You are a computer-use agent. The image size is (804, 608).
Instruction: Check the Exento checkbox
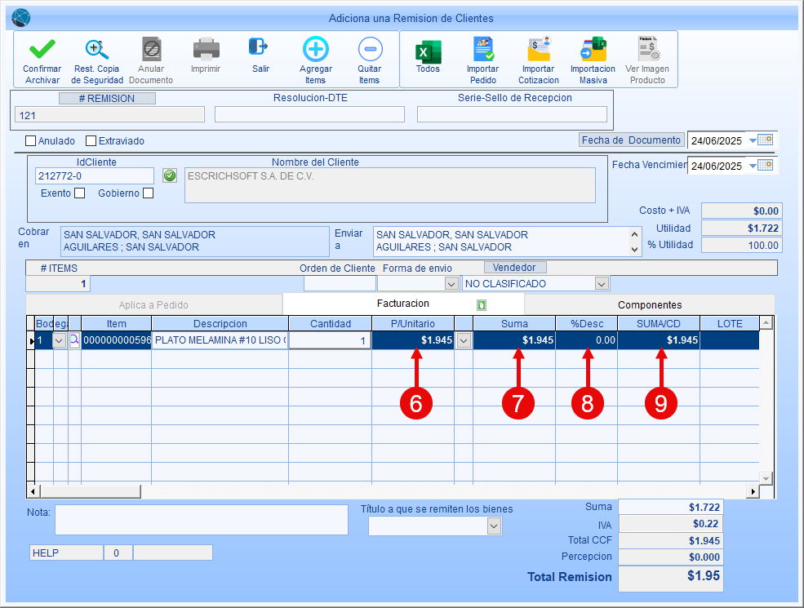80,193
